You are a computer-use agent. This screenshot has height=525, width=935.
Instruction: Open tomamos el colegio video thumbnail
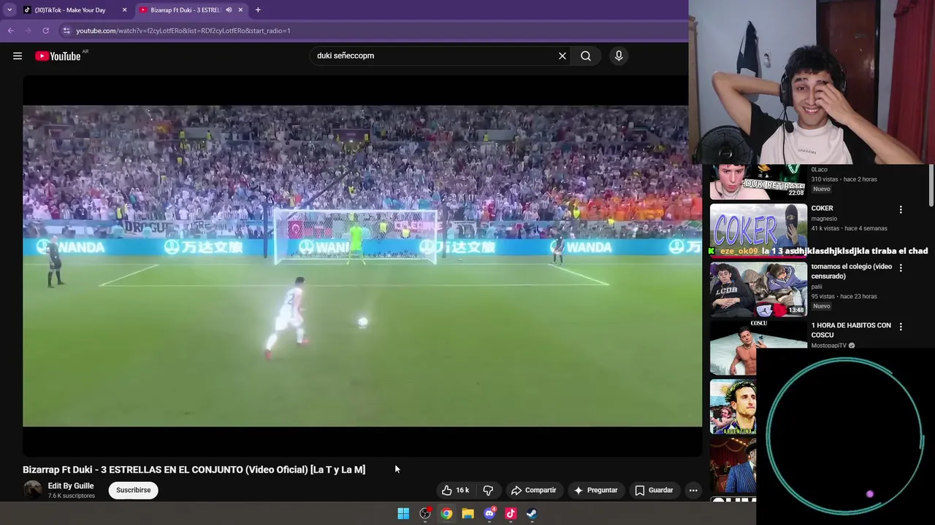(x=758, y=289)
